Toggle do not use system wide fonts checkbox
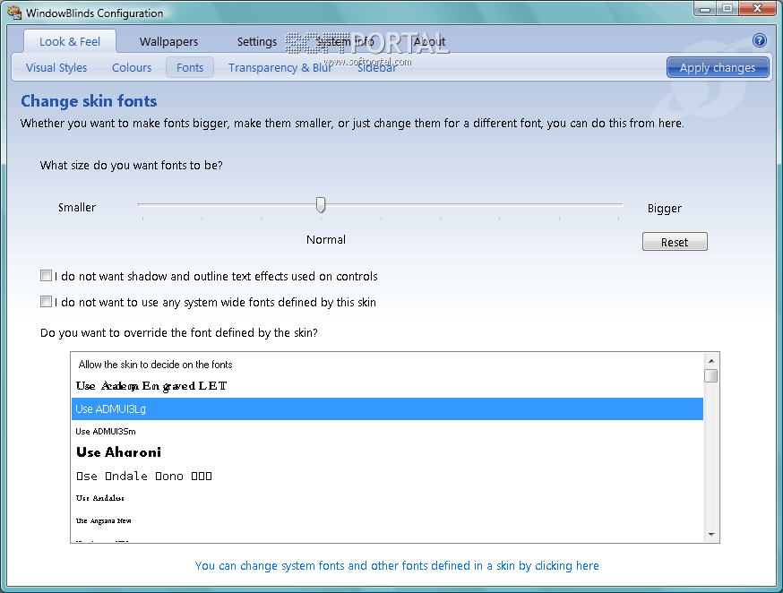 [x=46, y=302]
